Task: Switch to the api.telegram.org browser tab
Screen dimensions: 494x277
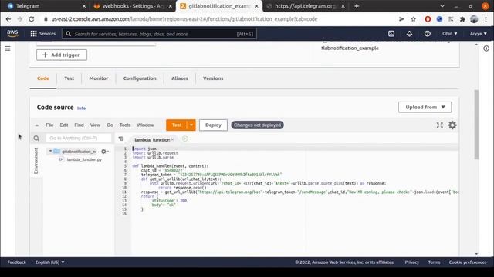Action: coord(306,6)
